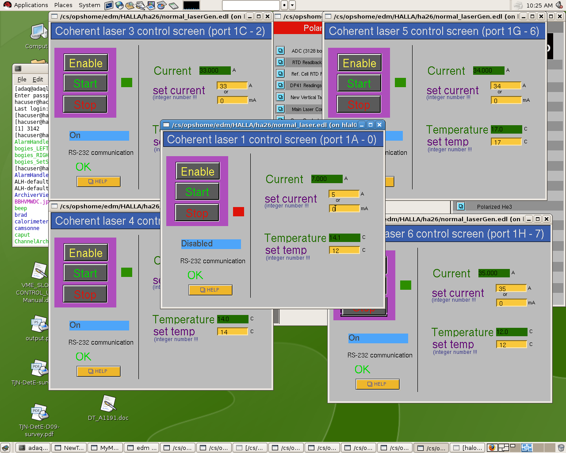Click laser 1 set current amps field
Screen dimensions: 566x453
344,194
